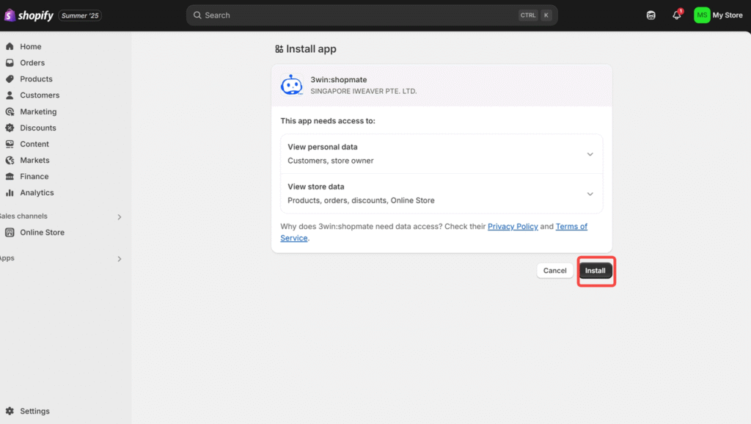Click the Install button
Viewport: 751px width, 424px height.
[x=596, y=271]
